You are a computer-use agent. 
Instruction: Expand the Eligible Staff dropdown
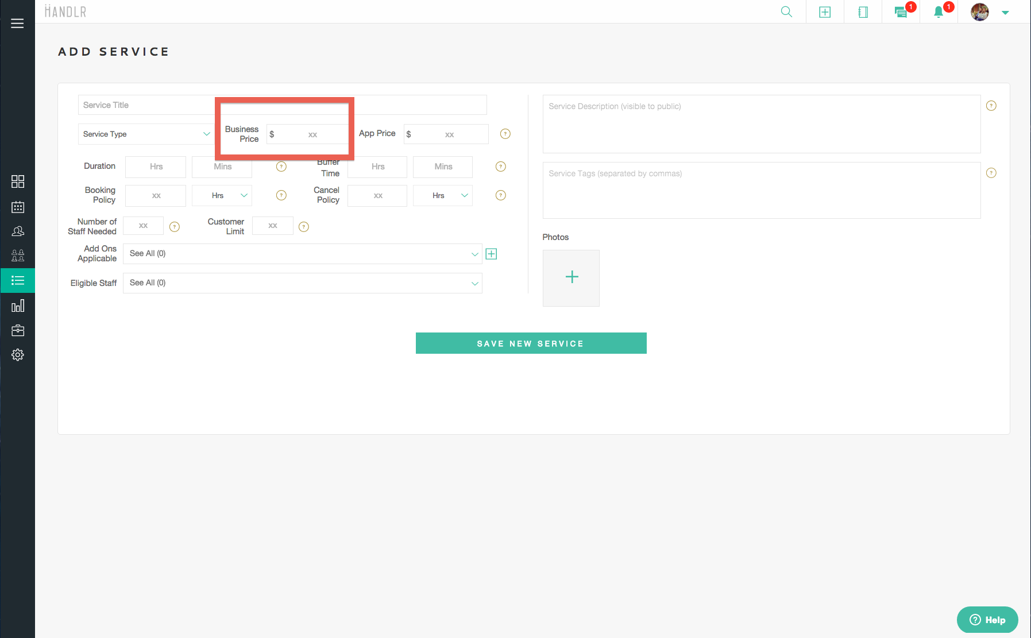(x=302, y=283)
